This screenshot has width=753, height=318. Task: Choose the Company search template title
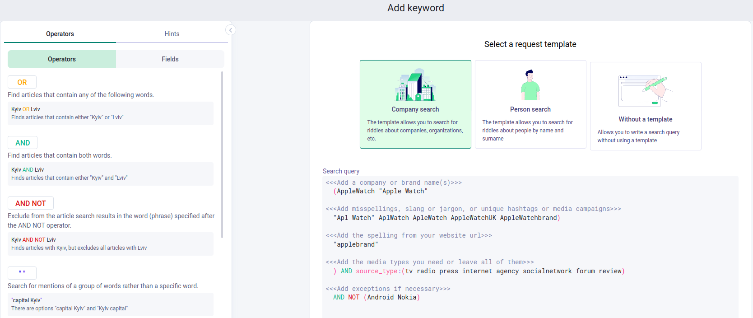point(415,109)
